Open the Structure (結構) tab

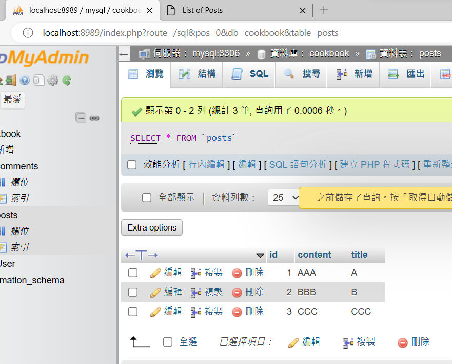[197, 74]
